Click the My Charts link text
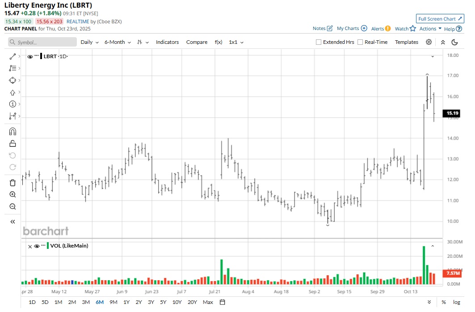 click(348, 28)
